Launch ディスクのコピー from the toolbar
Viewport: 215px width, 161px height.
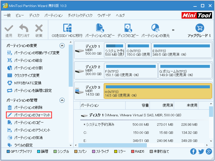coord(128,28)
